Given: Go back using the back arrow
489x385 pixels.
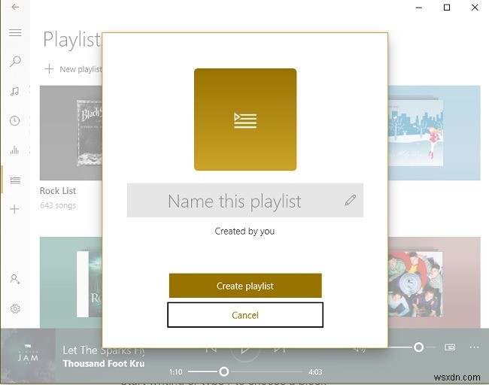Looking at the screenshot, I should coord(15,7).
